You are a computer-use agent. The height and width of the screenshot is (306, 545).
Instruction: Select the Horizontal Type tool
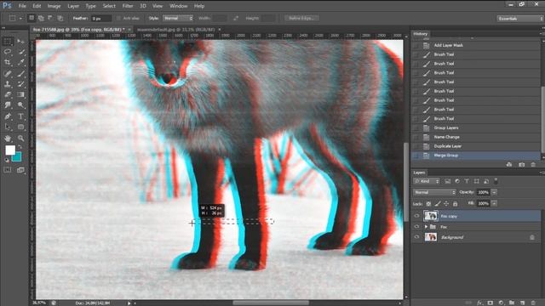point(20,116)
